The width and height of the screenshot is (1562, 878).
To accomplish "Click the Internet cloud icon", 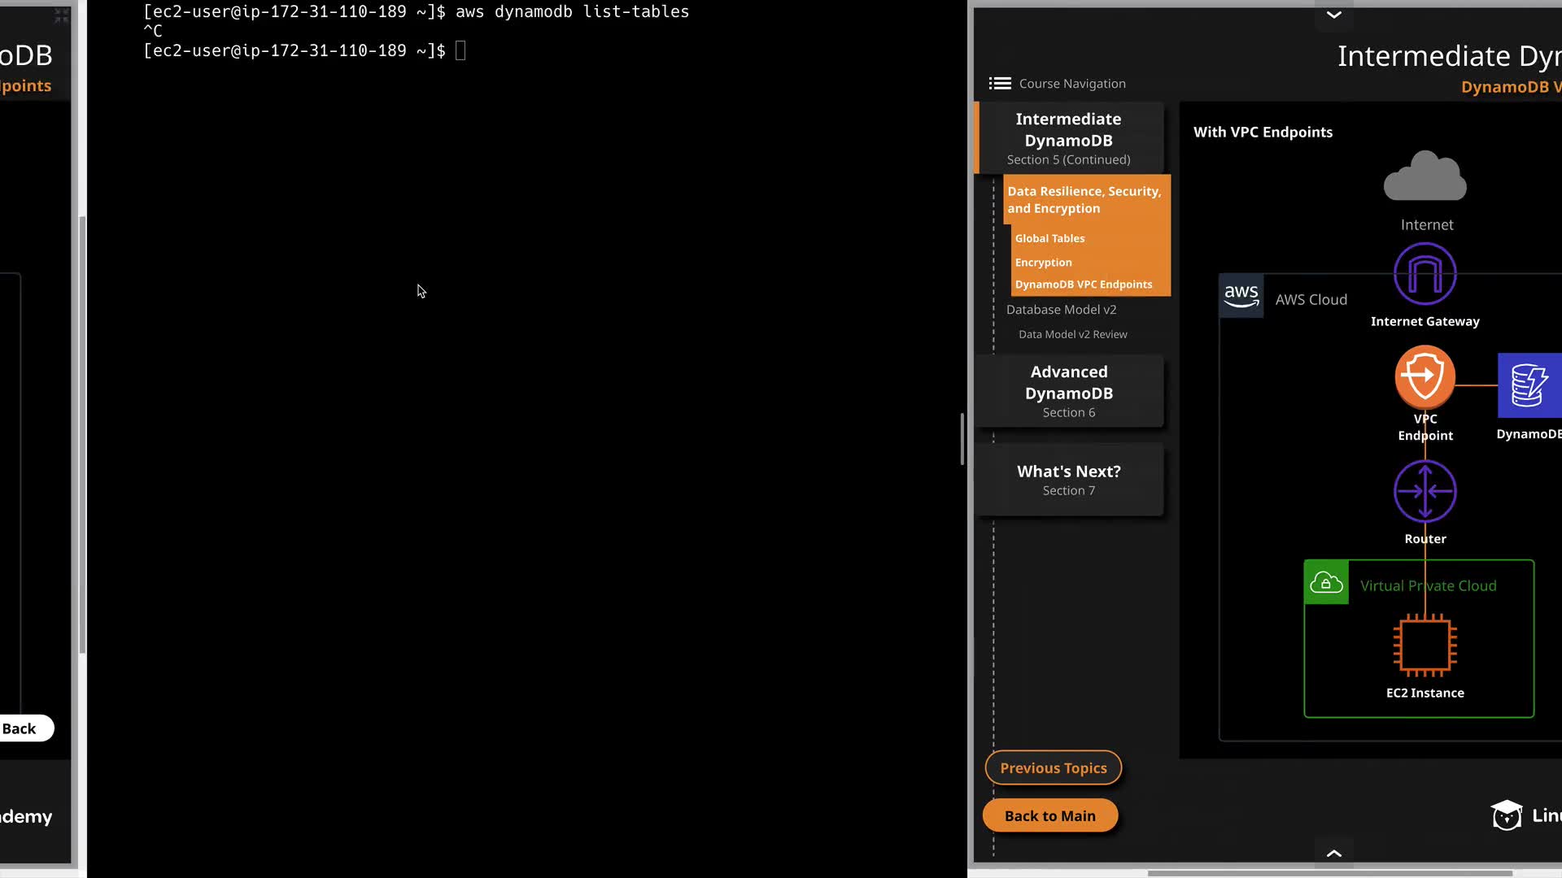I will [x=1425, y=176].
